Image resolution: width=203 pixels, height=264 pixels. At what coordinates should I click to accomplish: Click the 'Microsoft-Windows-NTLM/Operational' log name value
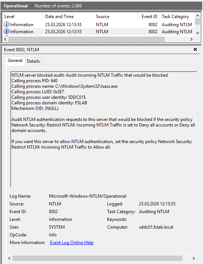pyautogui.click(x=88, y=196)
